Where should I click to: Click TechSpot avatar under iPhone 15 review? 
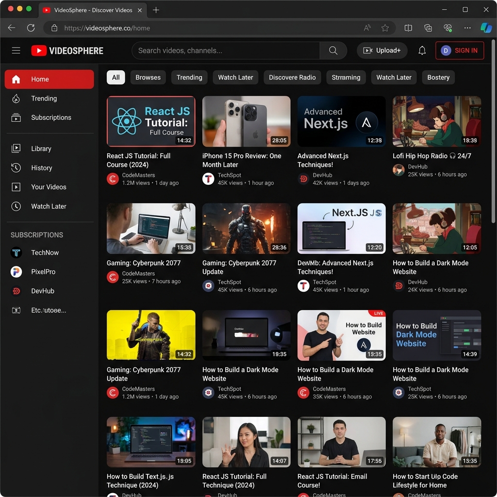click(x=208, y=179)
